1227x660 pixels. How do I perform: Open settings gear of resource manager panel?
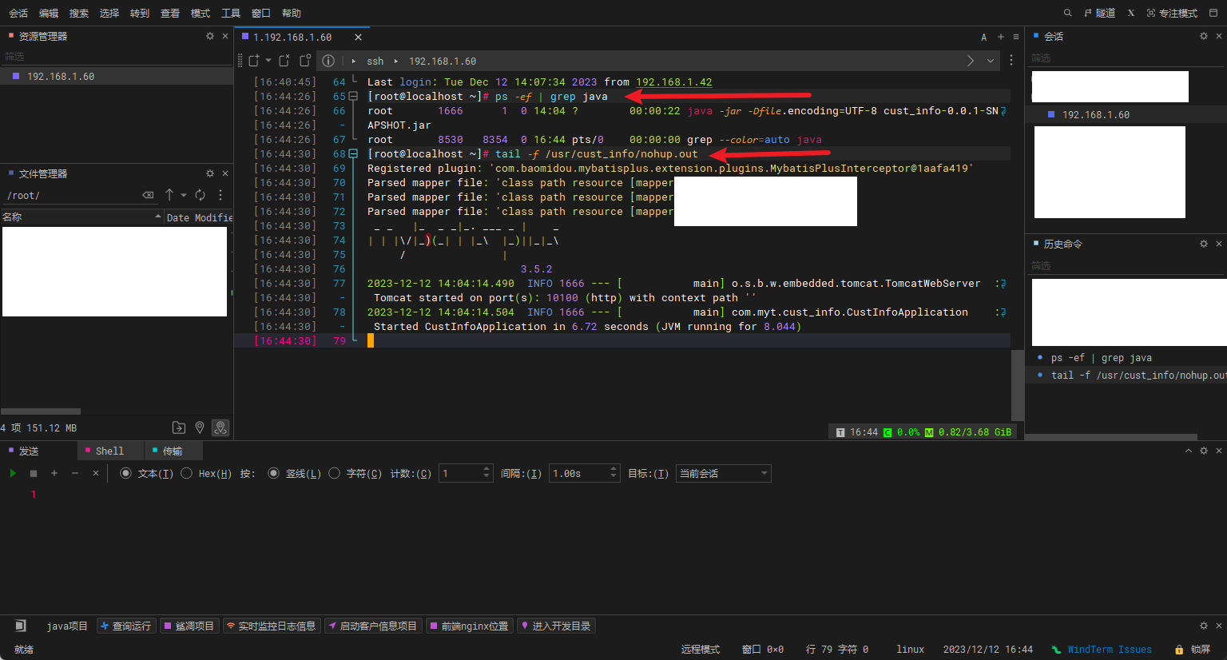[x=210, y=36]
